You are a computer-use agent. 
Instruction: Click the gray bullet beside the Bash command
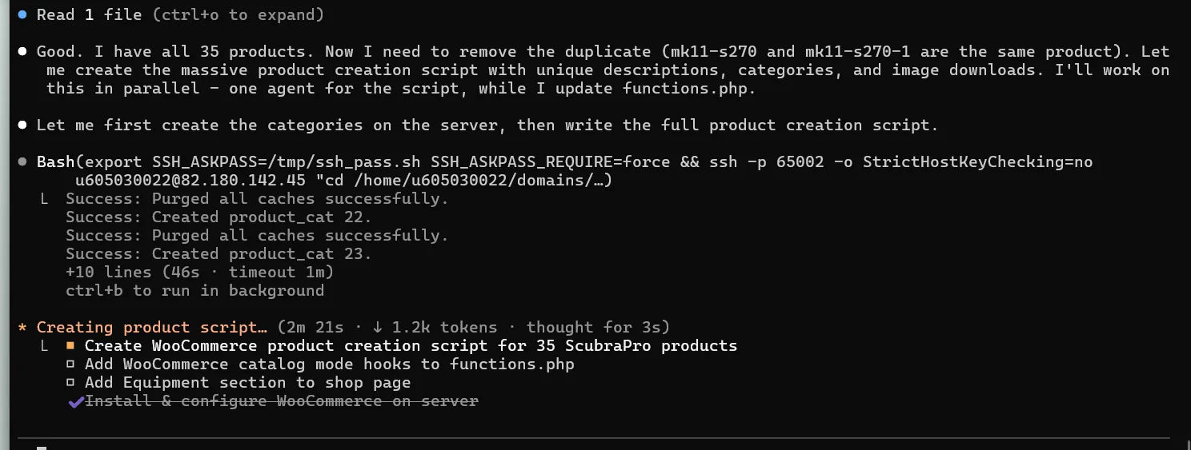click(x=22, y=162)
